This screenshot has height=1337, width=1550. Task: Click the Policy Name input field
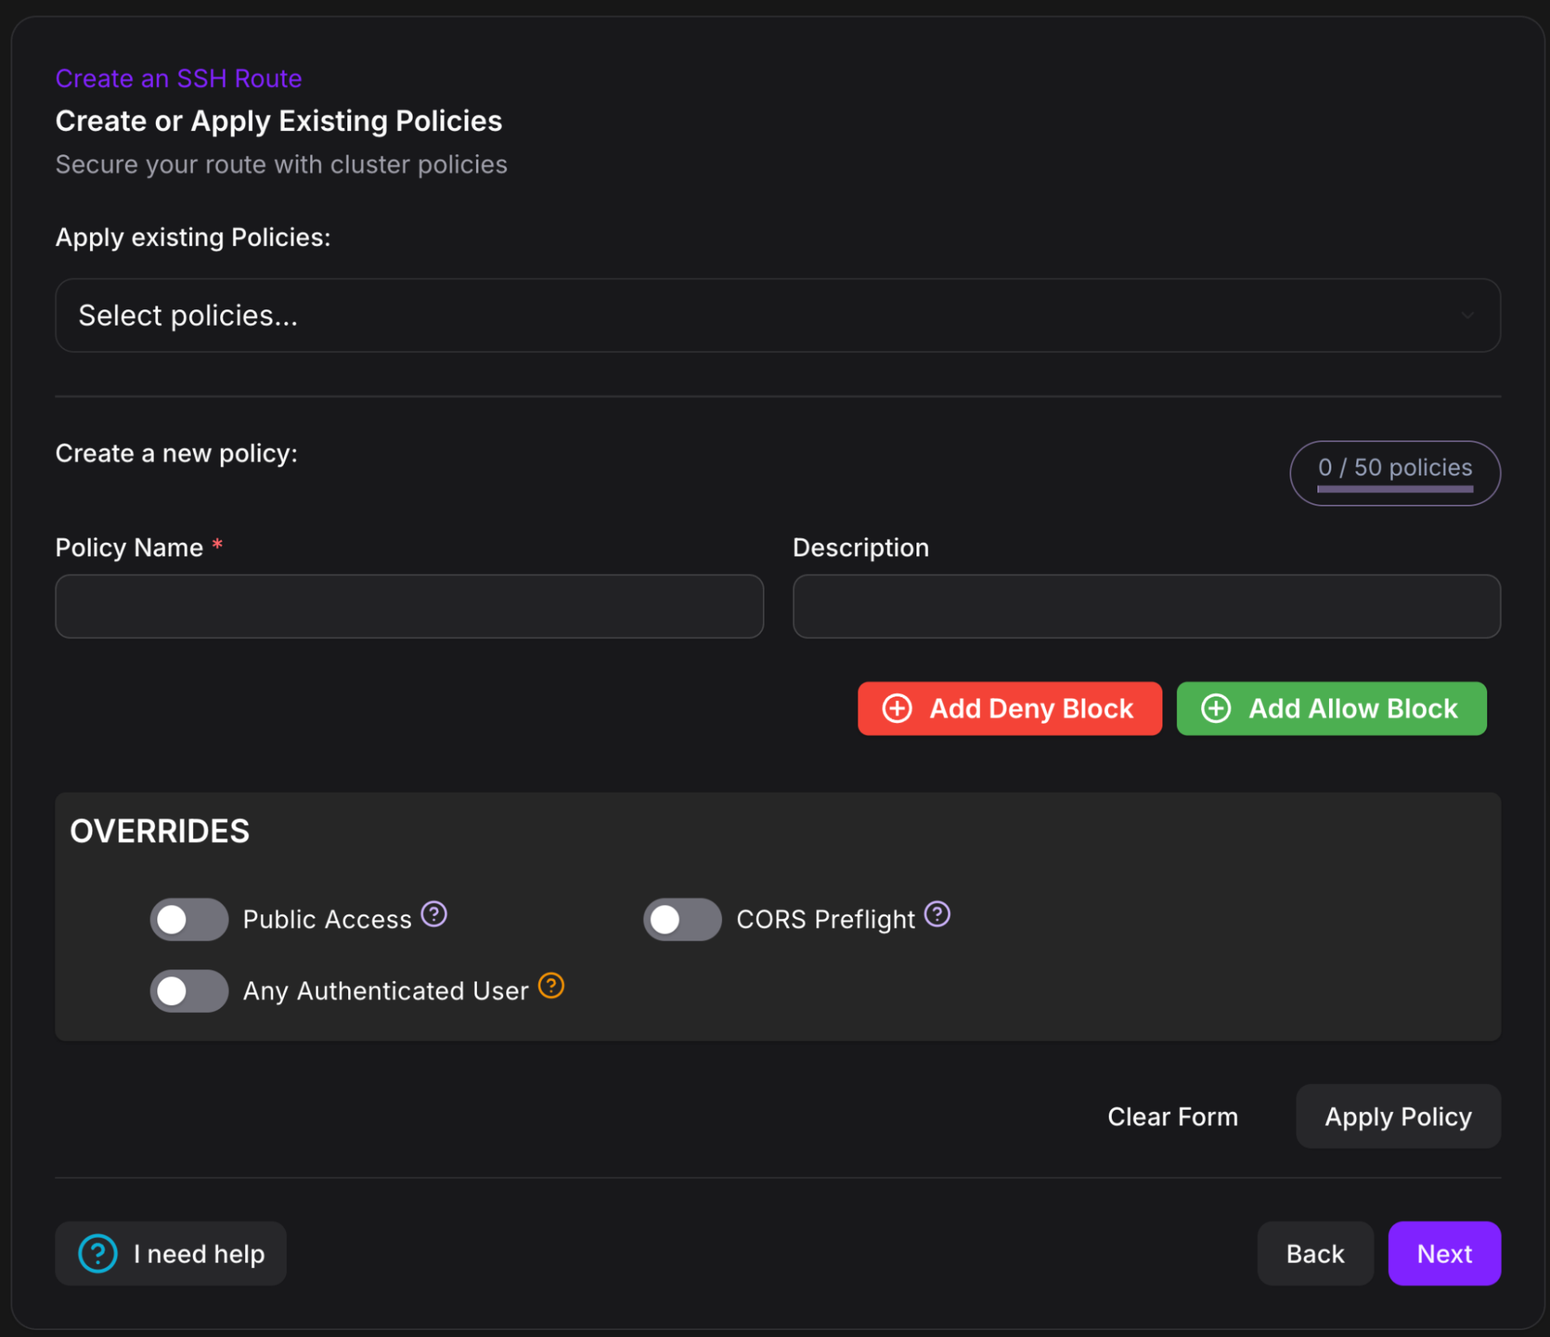click(409, 606)
